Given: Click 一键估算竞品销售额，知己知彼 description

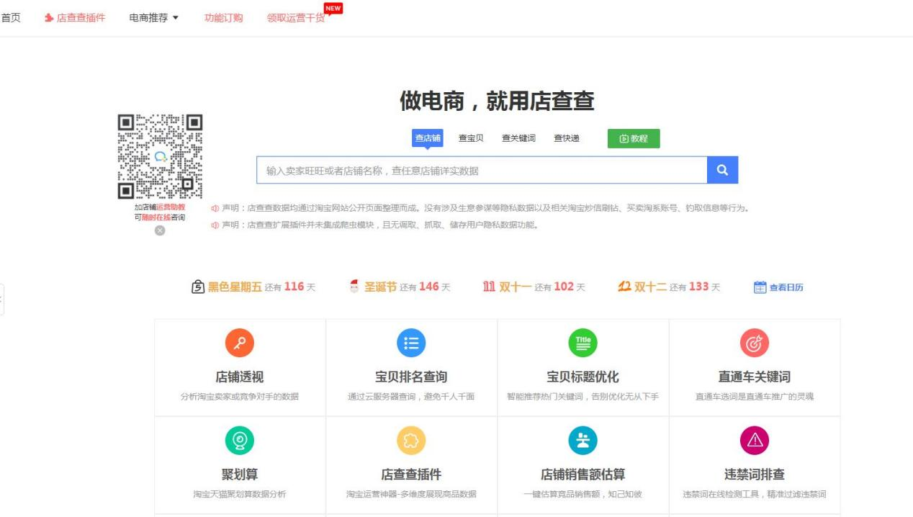Looking at the screenshot, I should pos(583,495).
